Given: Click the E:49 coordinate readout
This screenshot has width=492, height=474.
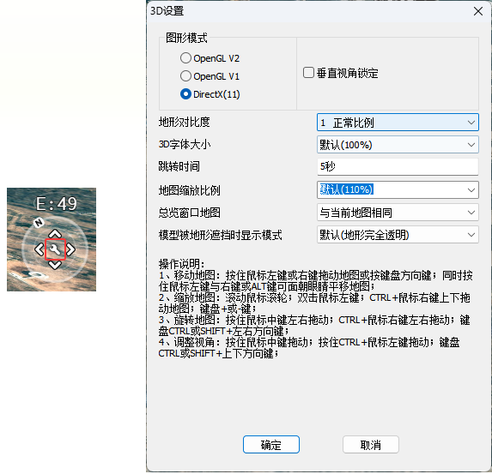Looking at the screenshot, I should (56, 204).
